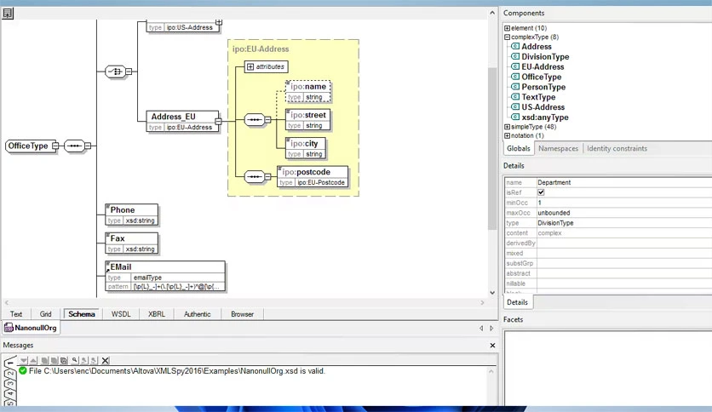The height and width of the screenshot is (412, 712).
Task: Select the ipo:city element box
Action: (x=306, y=148)
